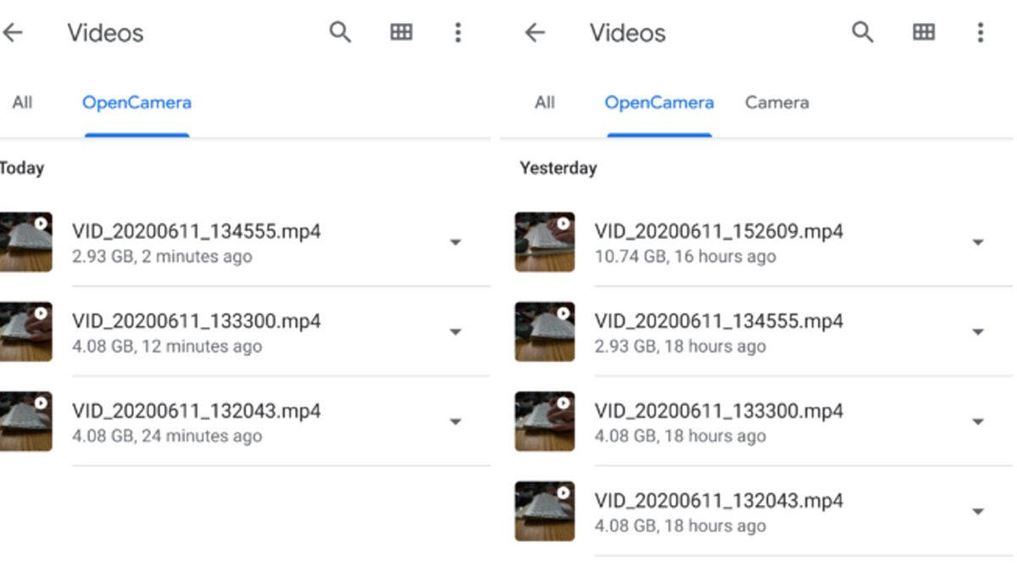Click the back arrow in the right Videos panel
This screenshot has height=572, width=1017.
click(x=535, y=33)
